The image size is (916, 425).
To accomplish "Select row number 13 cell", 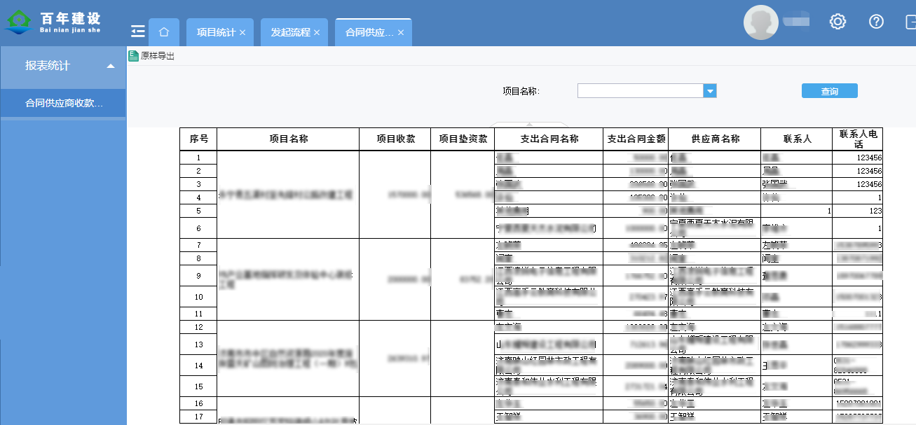I will [x=198, y=344].
